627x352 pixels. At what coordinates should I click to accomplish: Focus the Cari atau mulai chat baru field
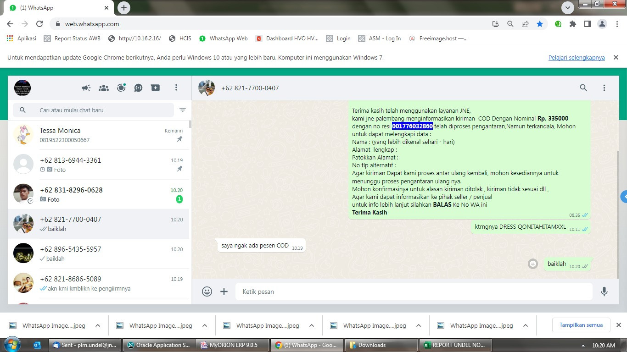click(x=94, y=110)
